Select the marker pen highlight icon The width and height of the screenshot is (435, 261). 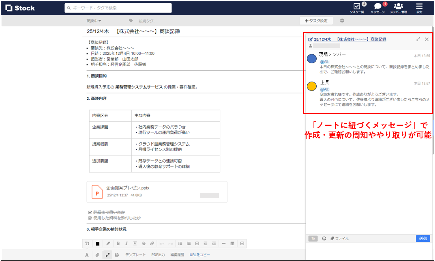coord(108,243)
